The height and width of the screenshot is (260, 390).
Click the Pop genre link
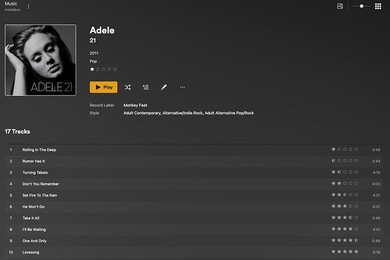[x=93, y=60]
